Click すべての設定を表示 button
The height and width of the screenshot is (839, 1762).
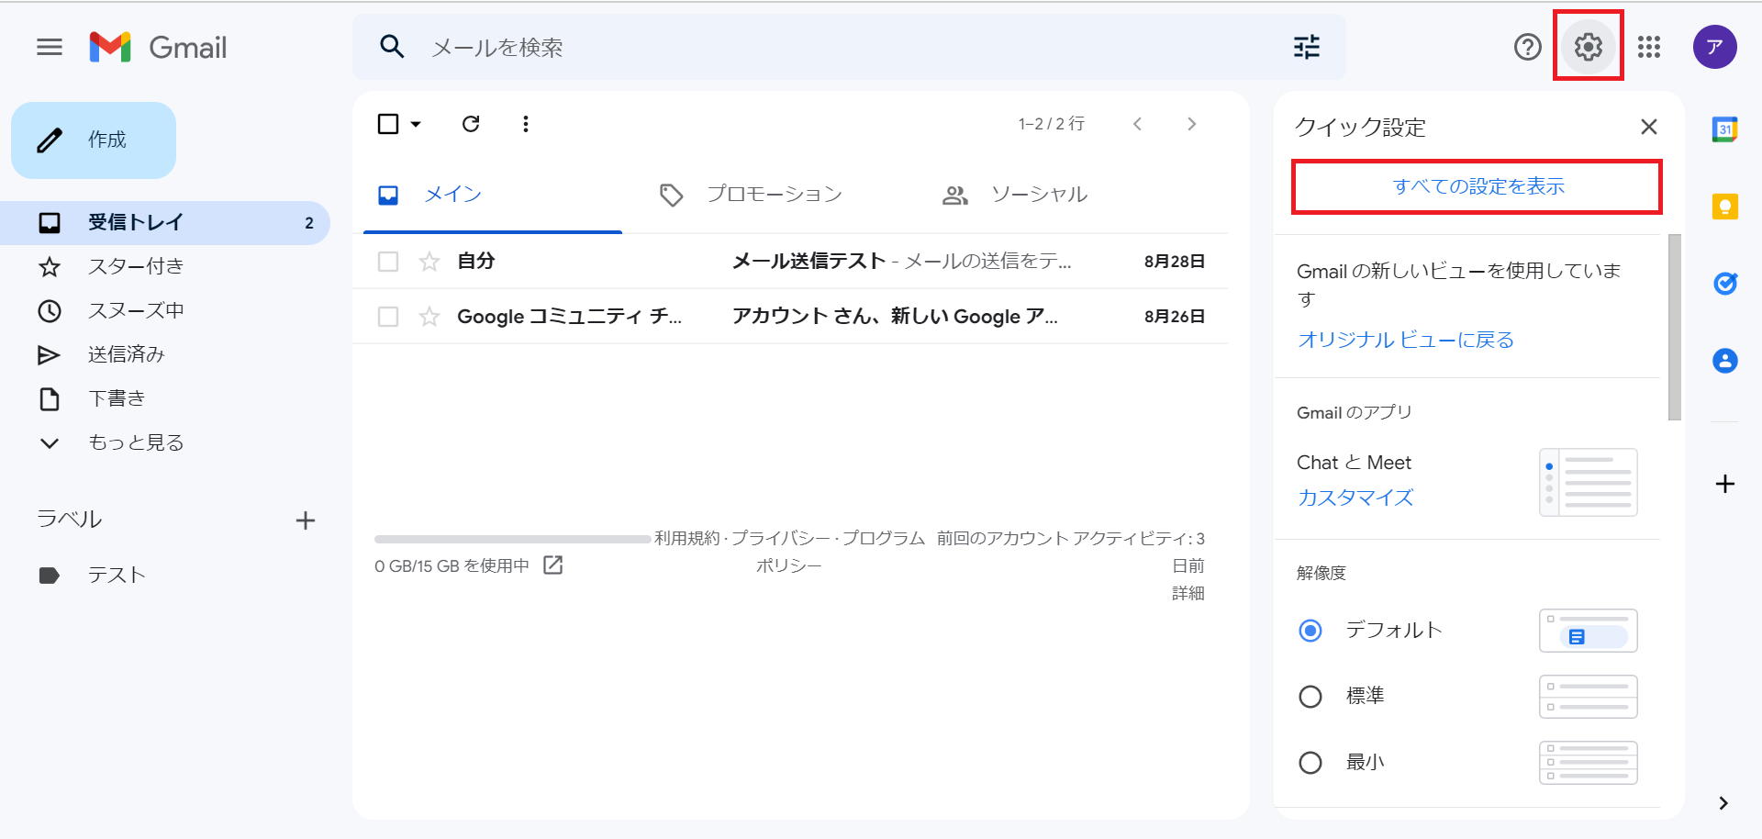pos(1477,186)
